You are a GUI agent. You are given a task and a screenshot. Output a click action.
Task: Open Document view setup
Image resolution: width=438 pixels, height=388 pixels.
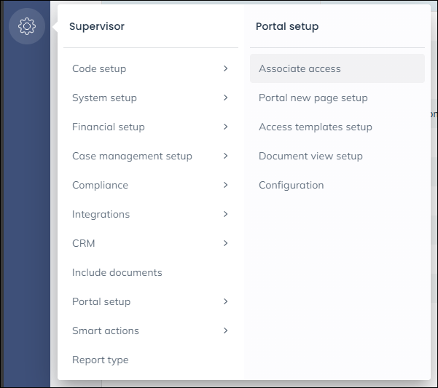[x=310, y=156]
